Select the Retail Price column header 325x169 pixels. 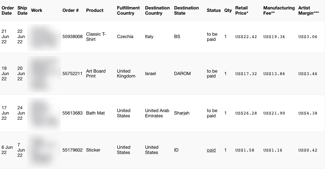pyautogui.click(x=242, y=10)
